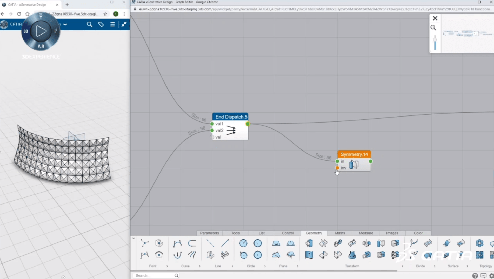Viewport: 494px width, 279px height.
Task: Open the List tab
Action: click(x=262, y=233)
